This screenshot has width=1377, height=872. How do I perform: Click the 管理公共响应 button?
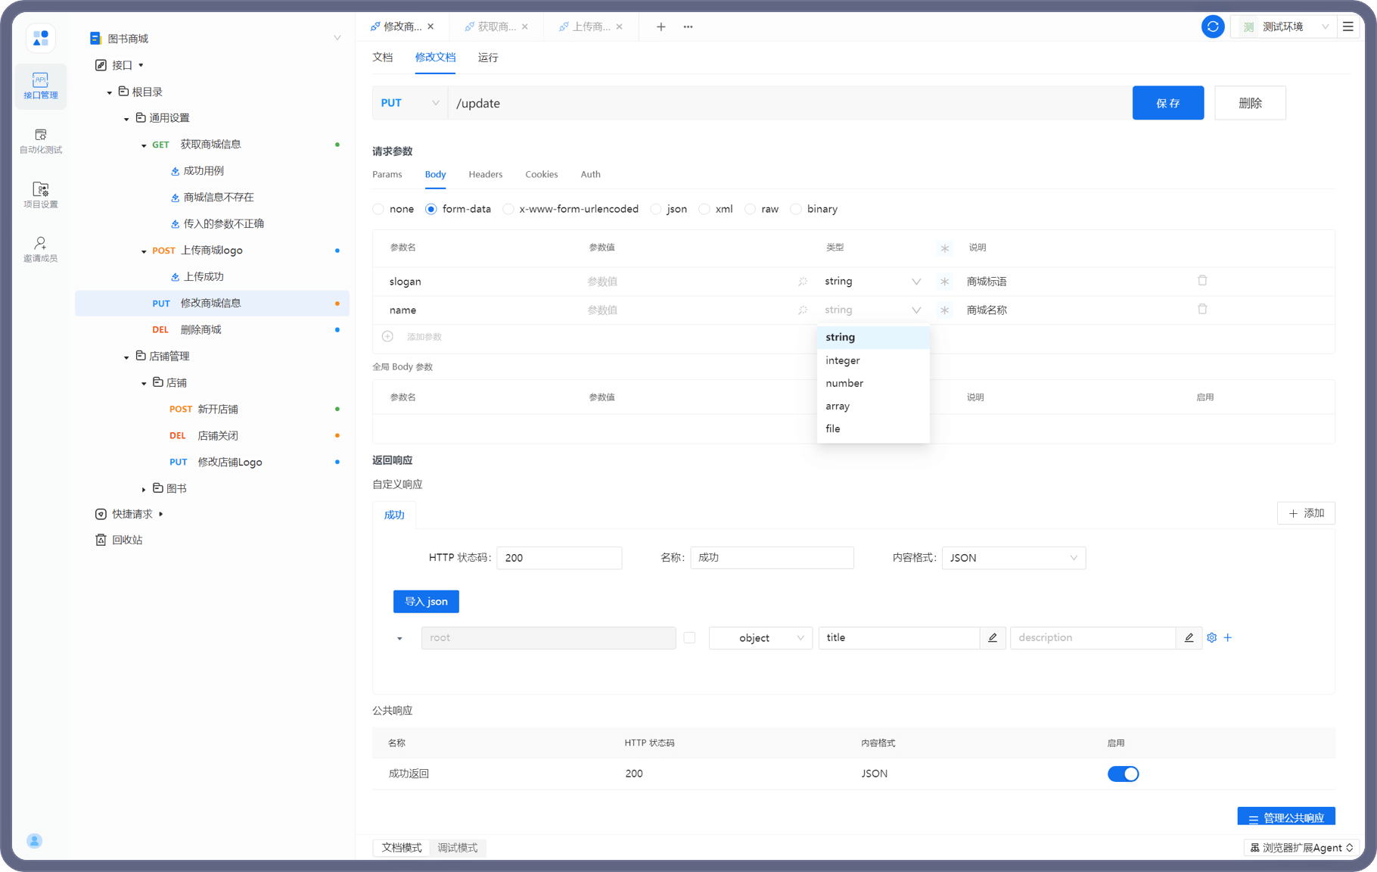pyautogui.click(x=1286, y=817)
